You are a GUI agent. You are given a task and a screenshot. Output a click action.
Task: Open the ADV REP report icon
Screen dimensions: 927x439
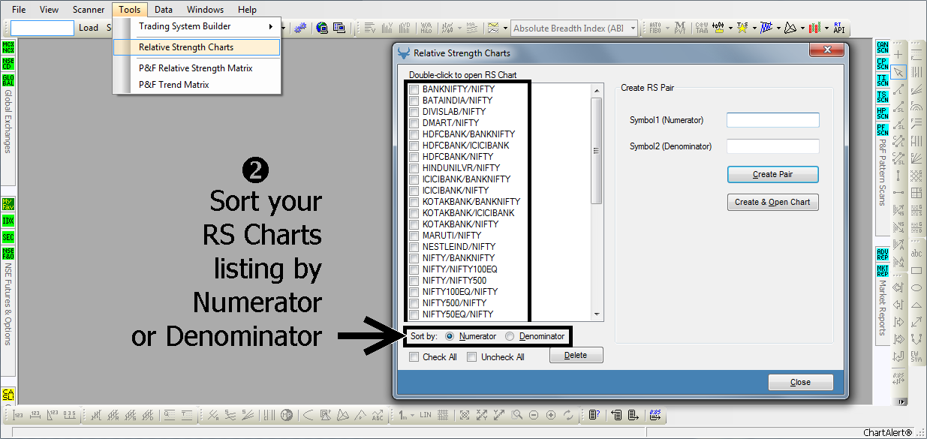coord(883,254)
